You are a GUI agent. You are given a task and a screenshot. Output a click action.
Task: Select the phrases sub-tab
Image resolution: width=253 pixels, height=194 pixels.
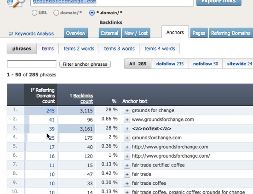click(22, 49)
